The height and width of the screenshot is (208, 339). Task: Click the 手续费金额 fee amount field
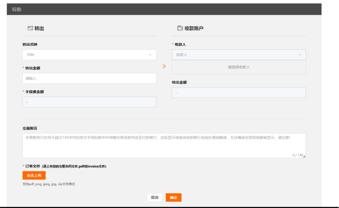pos(89,102)
